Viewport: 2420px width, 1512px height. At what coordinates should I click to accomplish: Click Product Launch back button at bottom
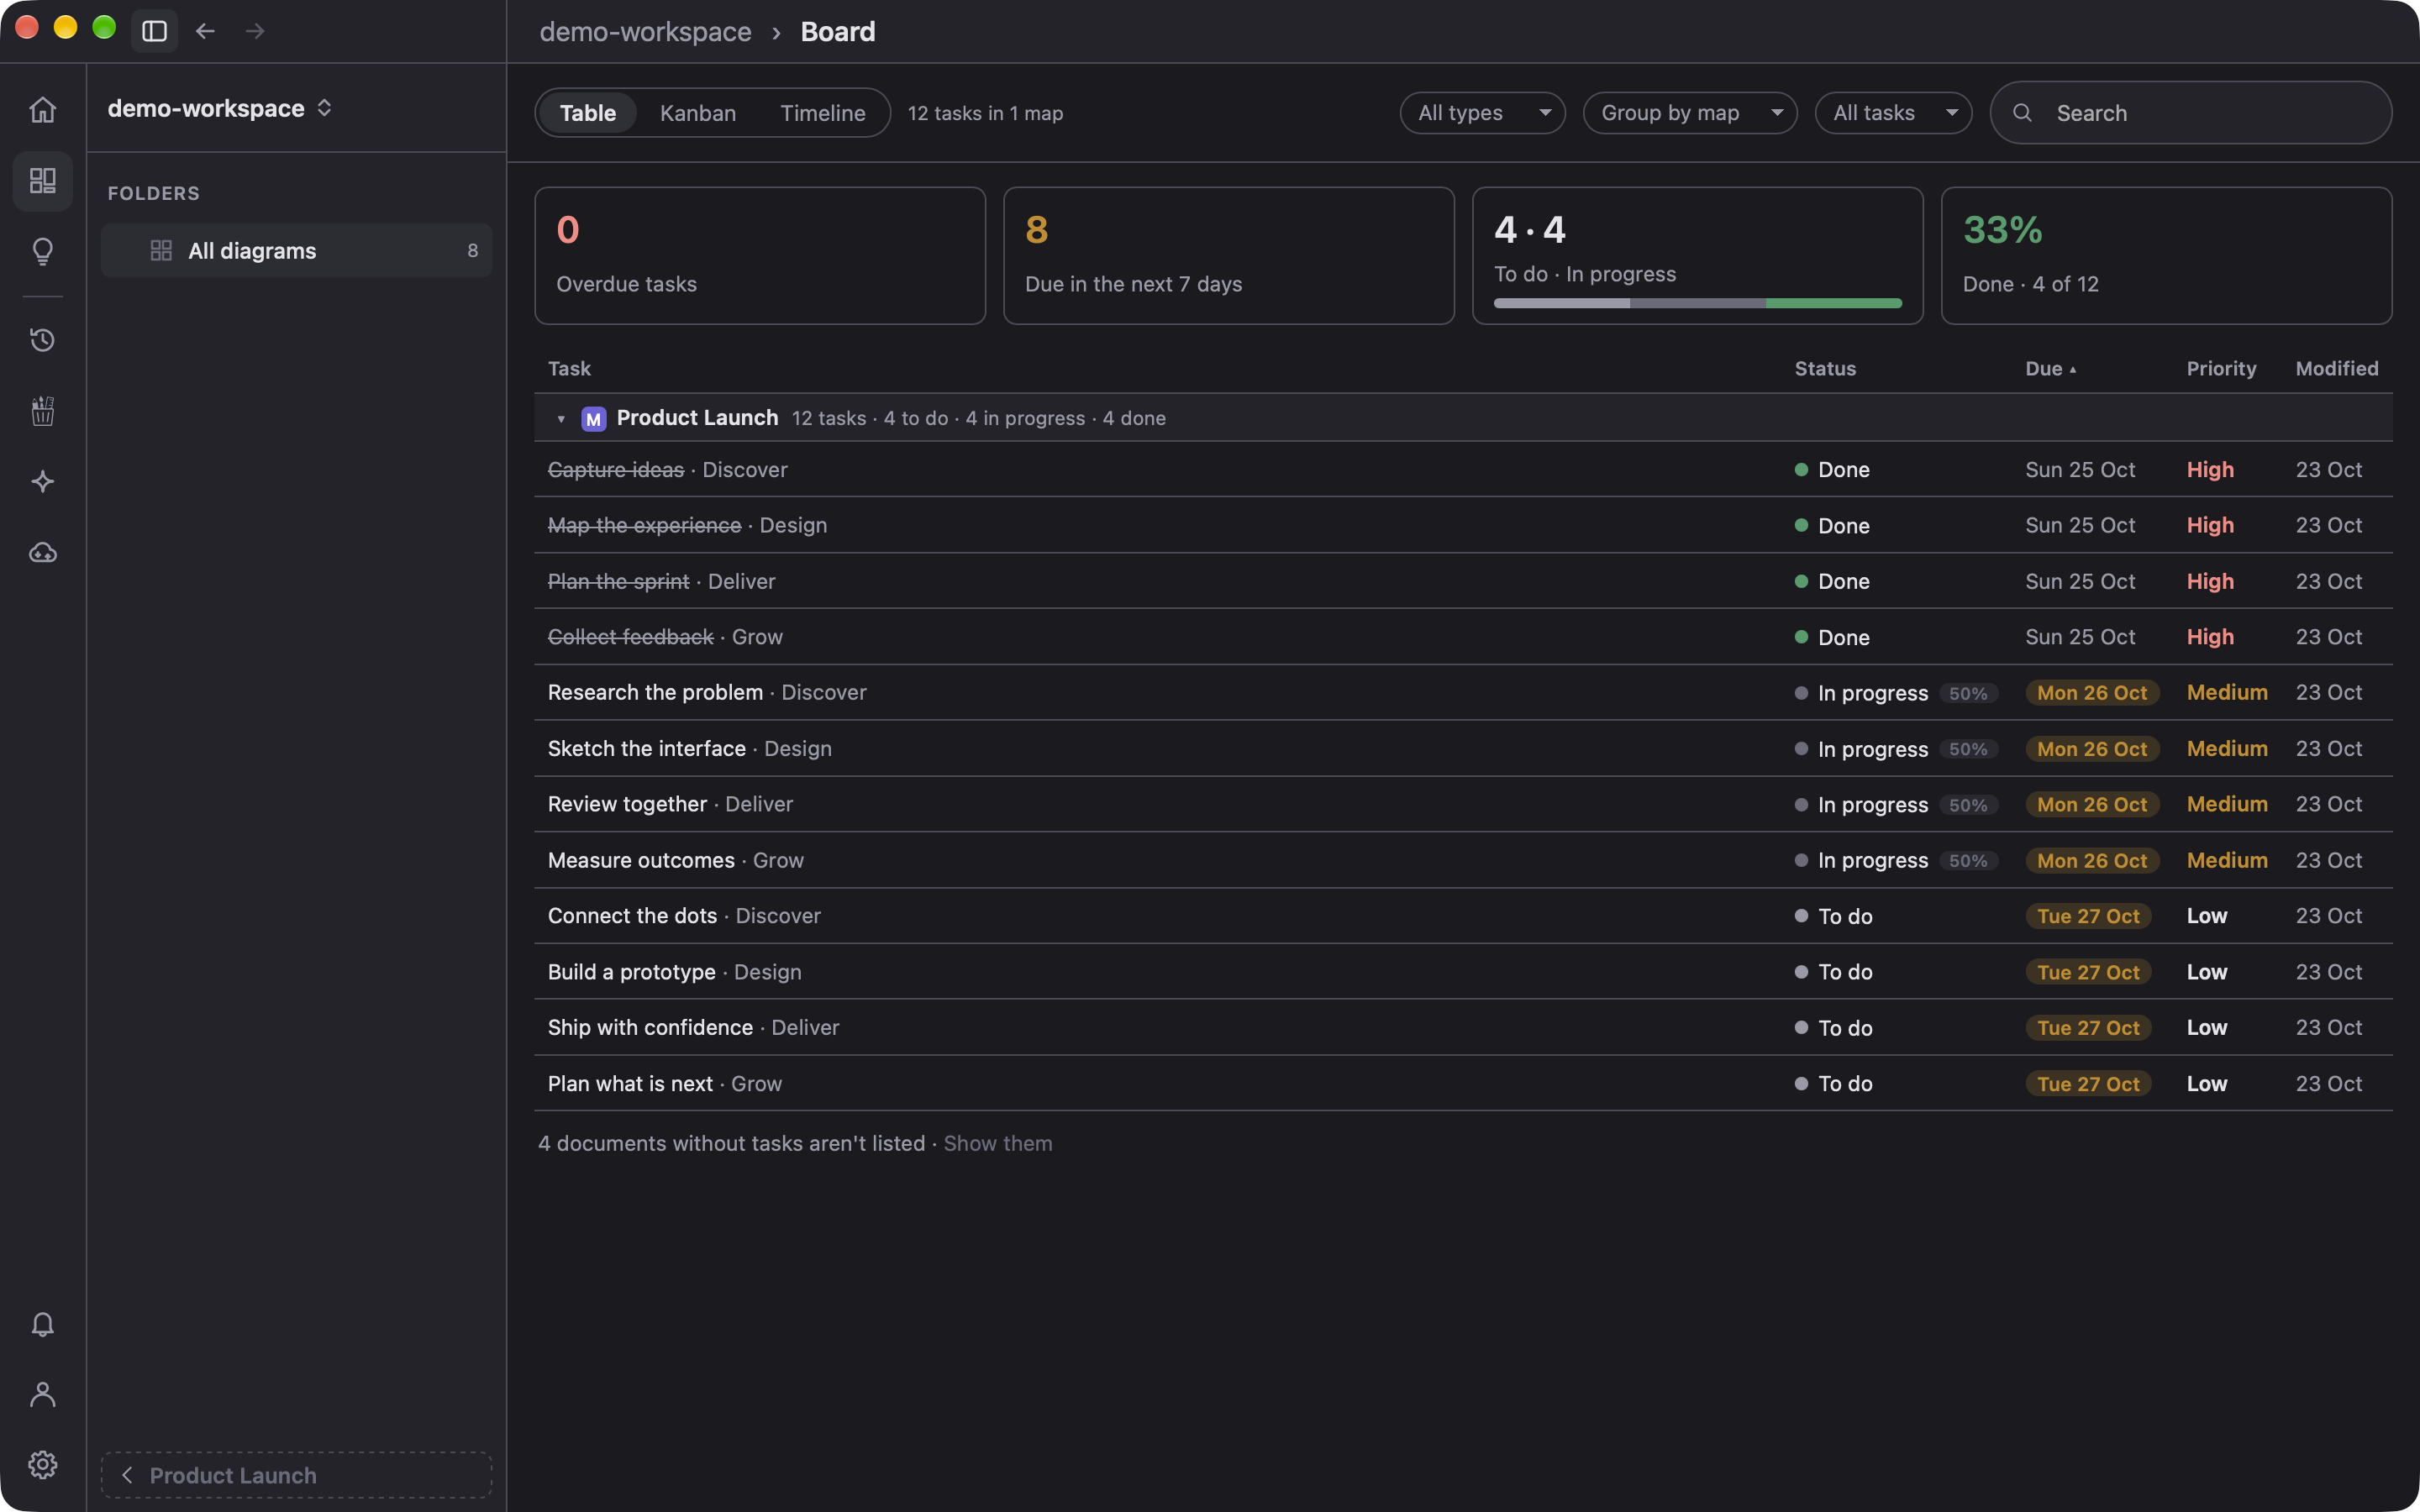[297, 1476]
